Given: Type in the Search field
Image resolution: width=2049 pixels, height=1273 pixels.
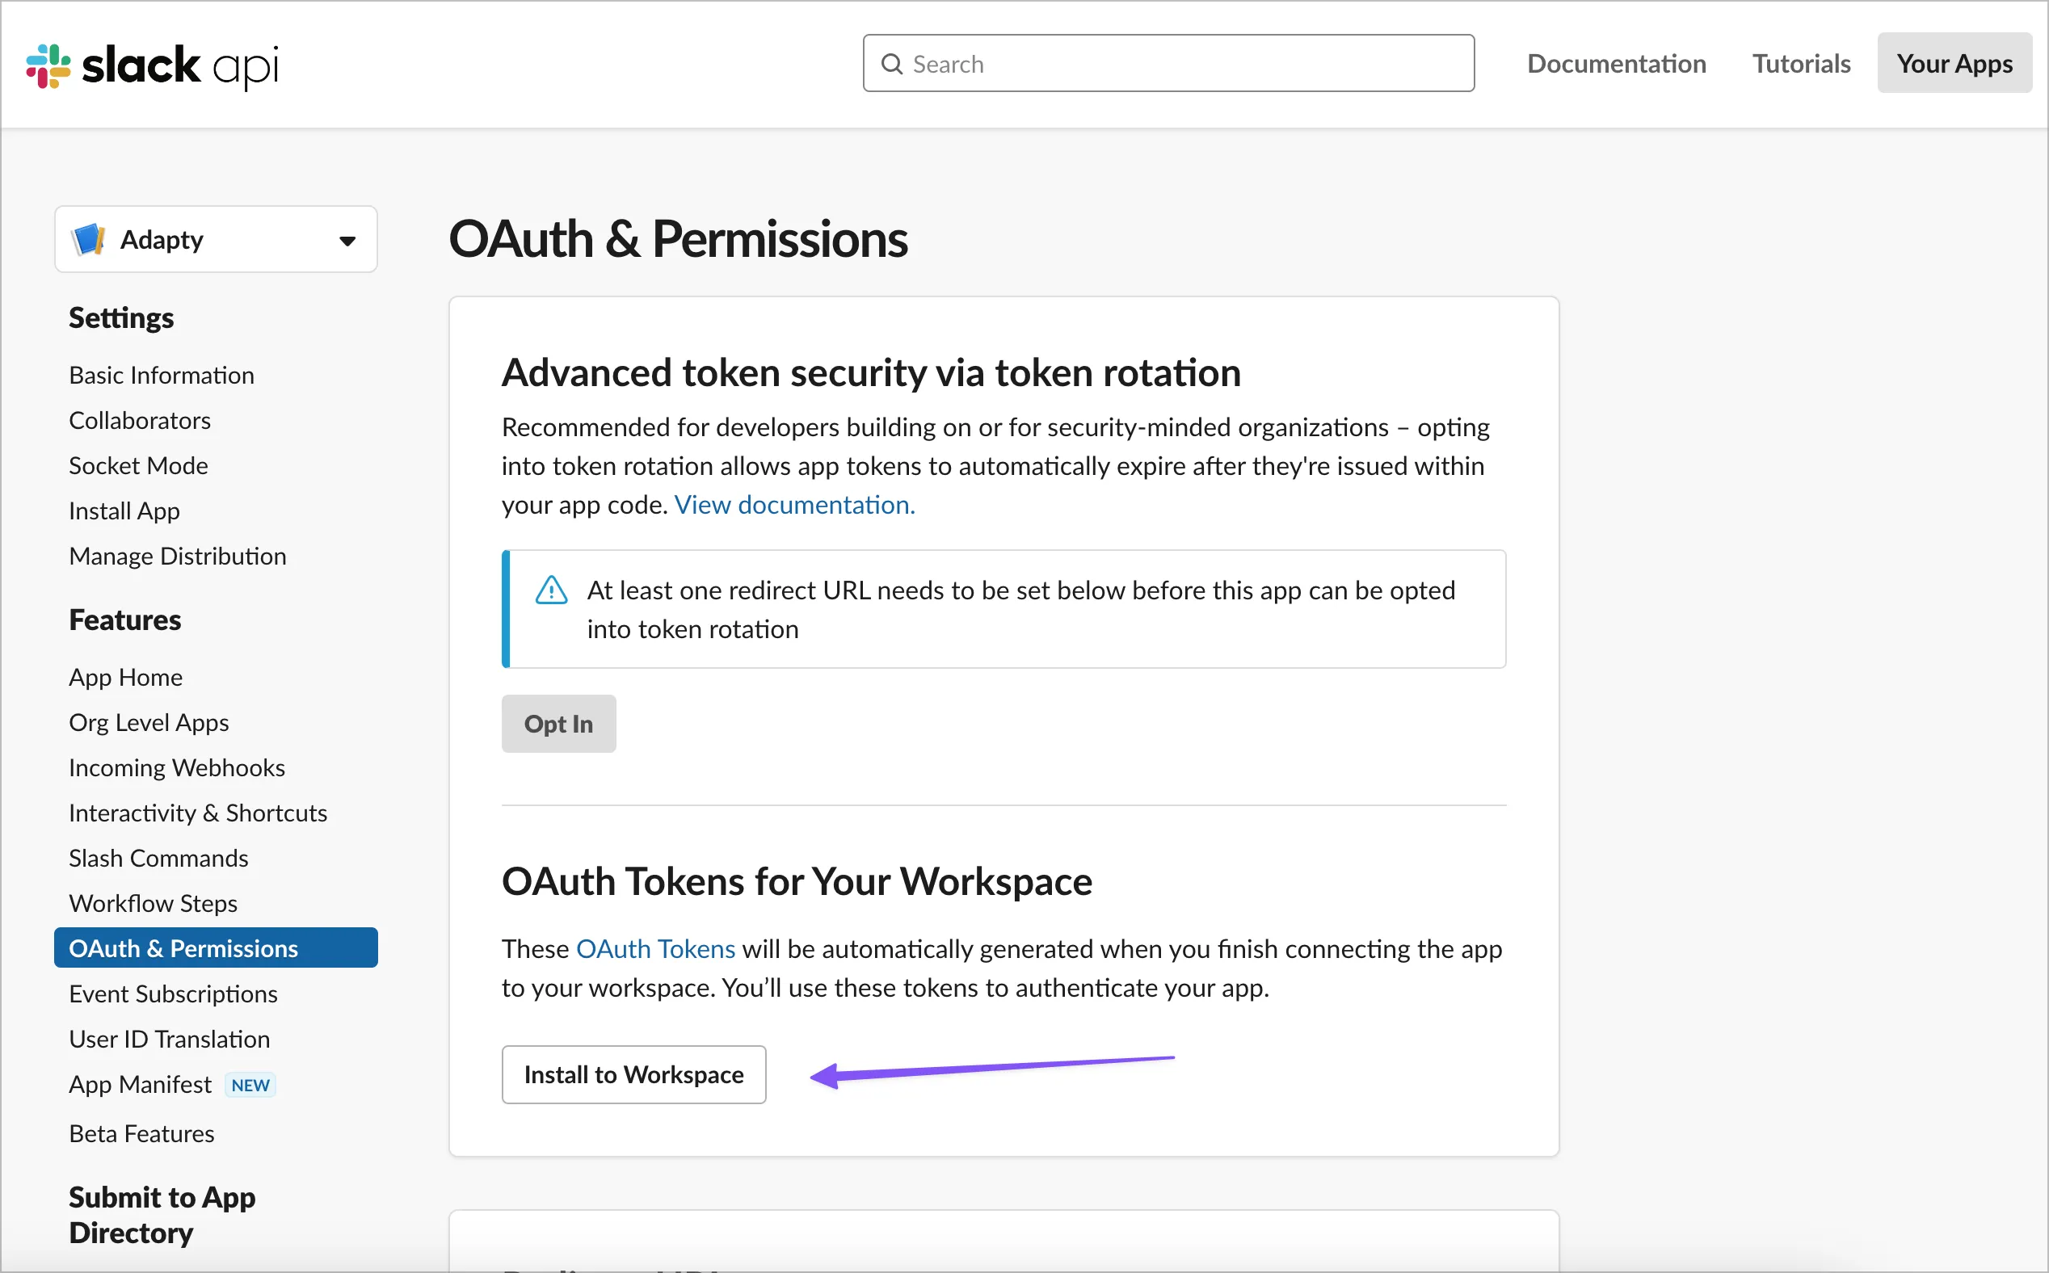Looking at the screenshot, I should click(1179, 64).
